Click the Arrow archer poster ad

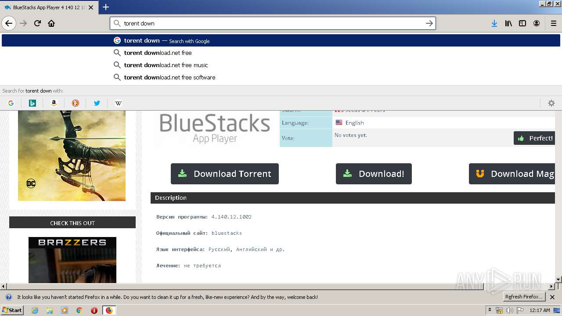click(x=72, y=156)
